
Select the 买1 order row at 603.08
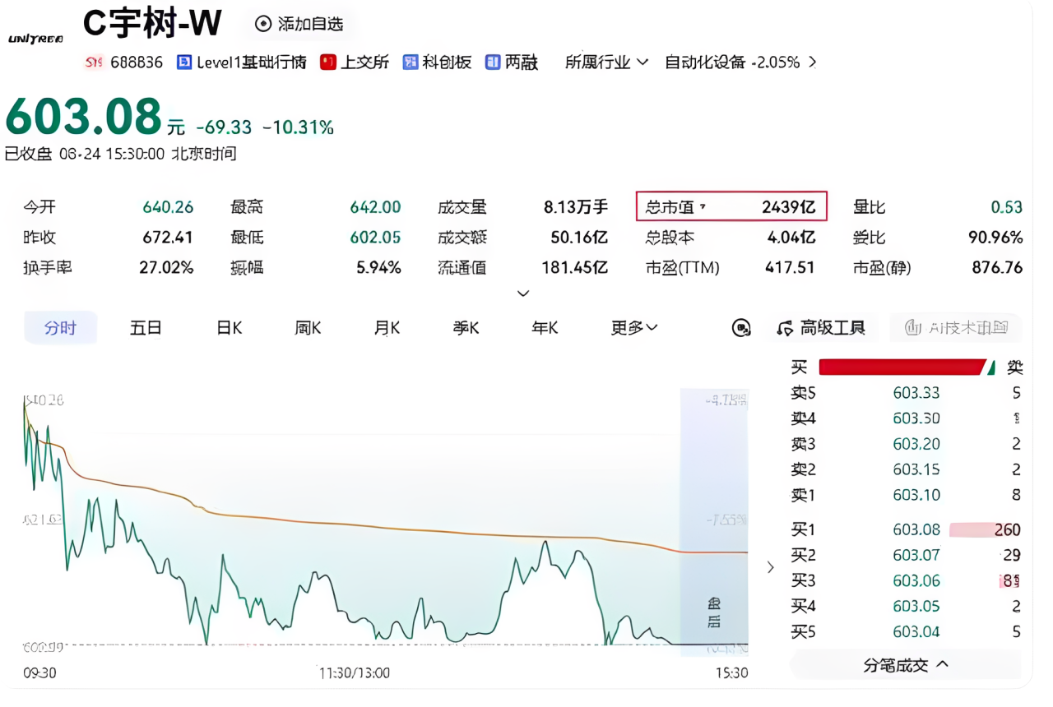click(905, 530)
